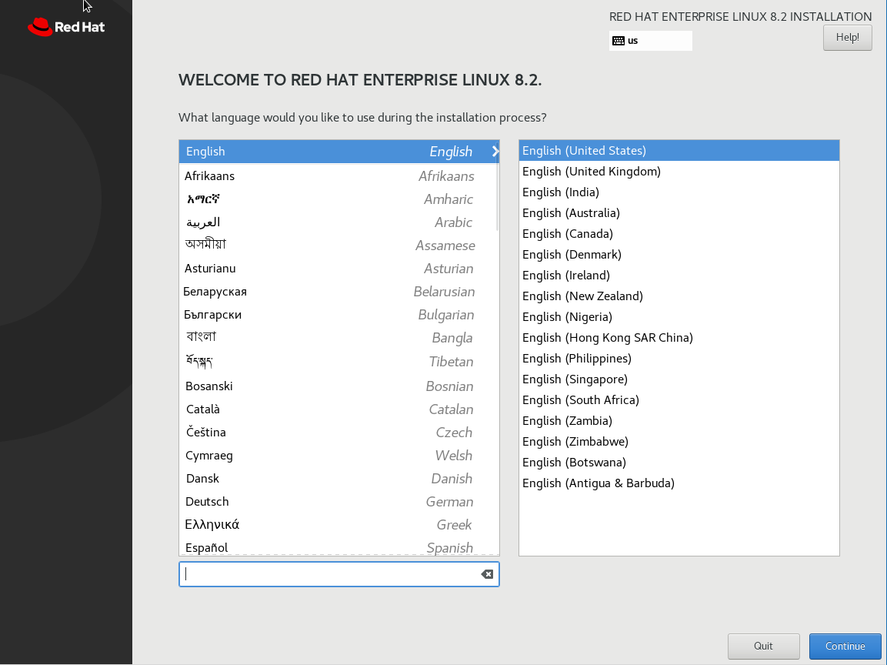Image resolution: width=887 pixels, height=665 pixels.
Task: Select Cymraeg (Welsh) language row
Action: coord(338,456)
